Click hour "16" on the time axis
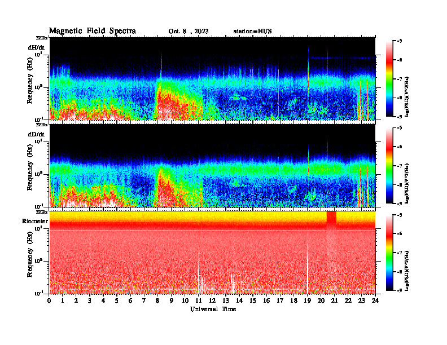The height and width of the screenshot is (345, 447). pos(266,300)
